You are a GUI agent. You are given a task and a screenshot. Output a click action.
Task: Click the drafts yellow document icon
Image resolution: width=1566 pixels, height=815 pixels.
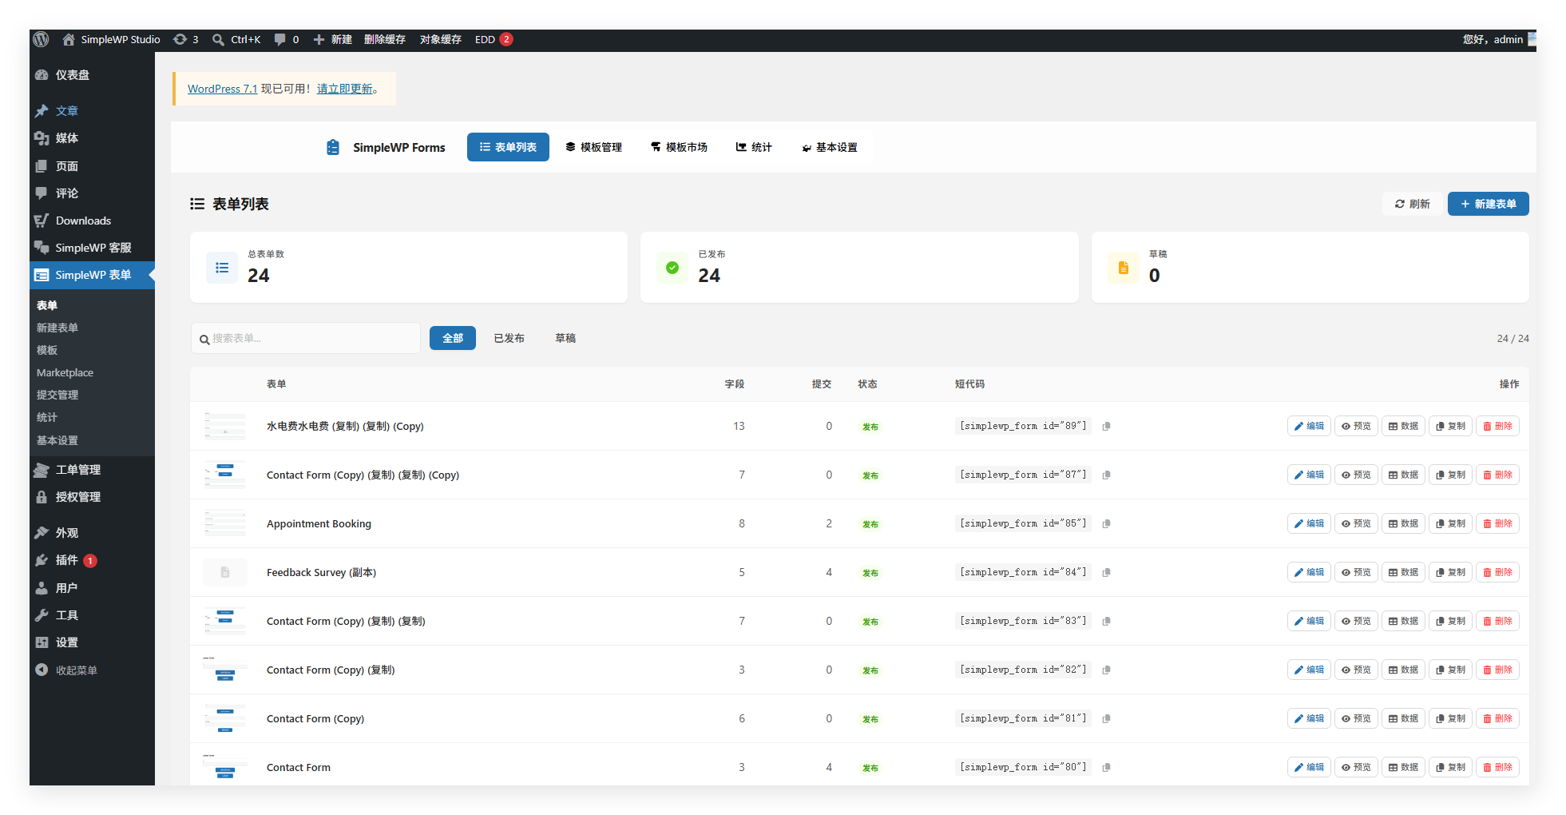1124,268
